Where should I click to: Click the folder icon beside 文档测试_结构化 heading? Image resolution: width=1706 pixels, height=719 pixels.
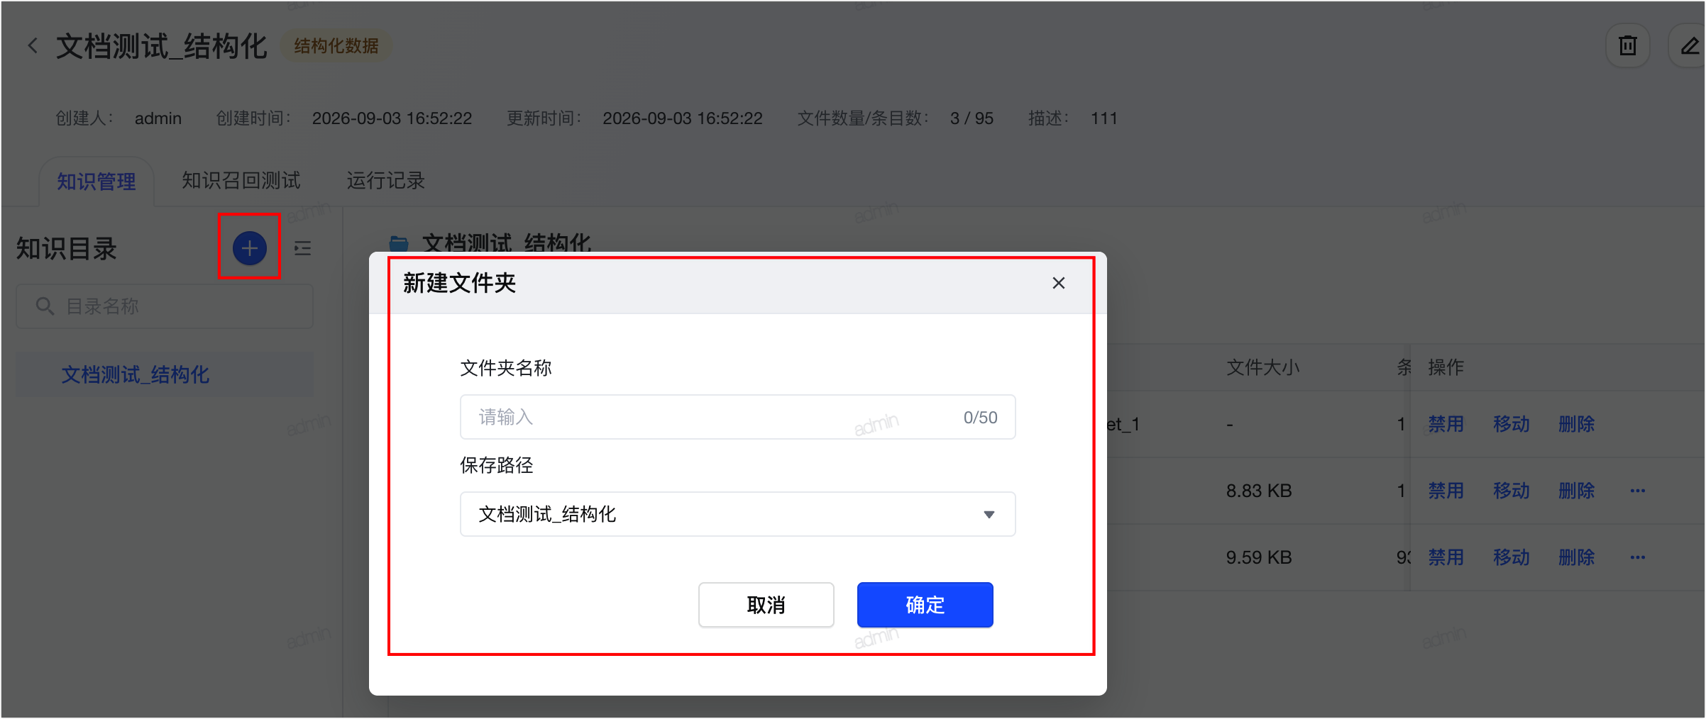[399, 244]
